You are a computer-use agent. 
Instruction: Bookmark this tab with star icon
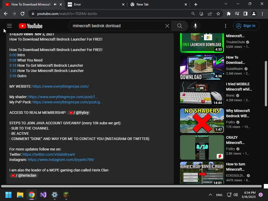click(x=218, y=14)
